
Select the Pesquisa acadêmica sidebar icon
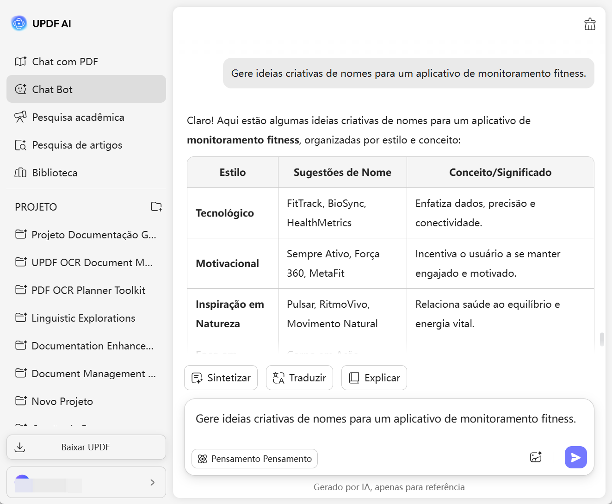click(x=20, y=117)
